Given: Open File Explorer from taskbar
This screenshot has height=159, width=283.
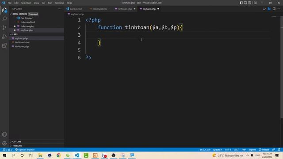Looking at the screenshot, I should (40, 155).
